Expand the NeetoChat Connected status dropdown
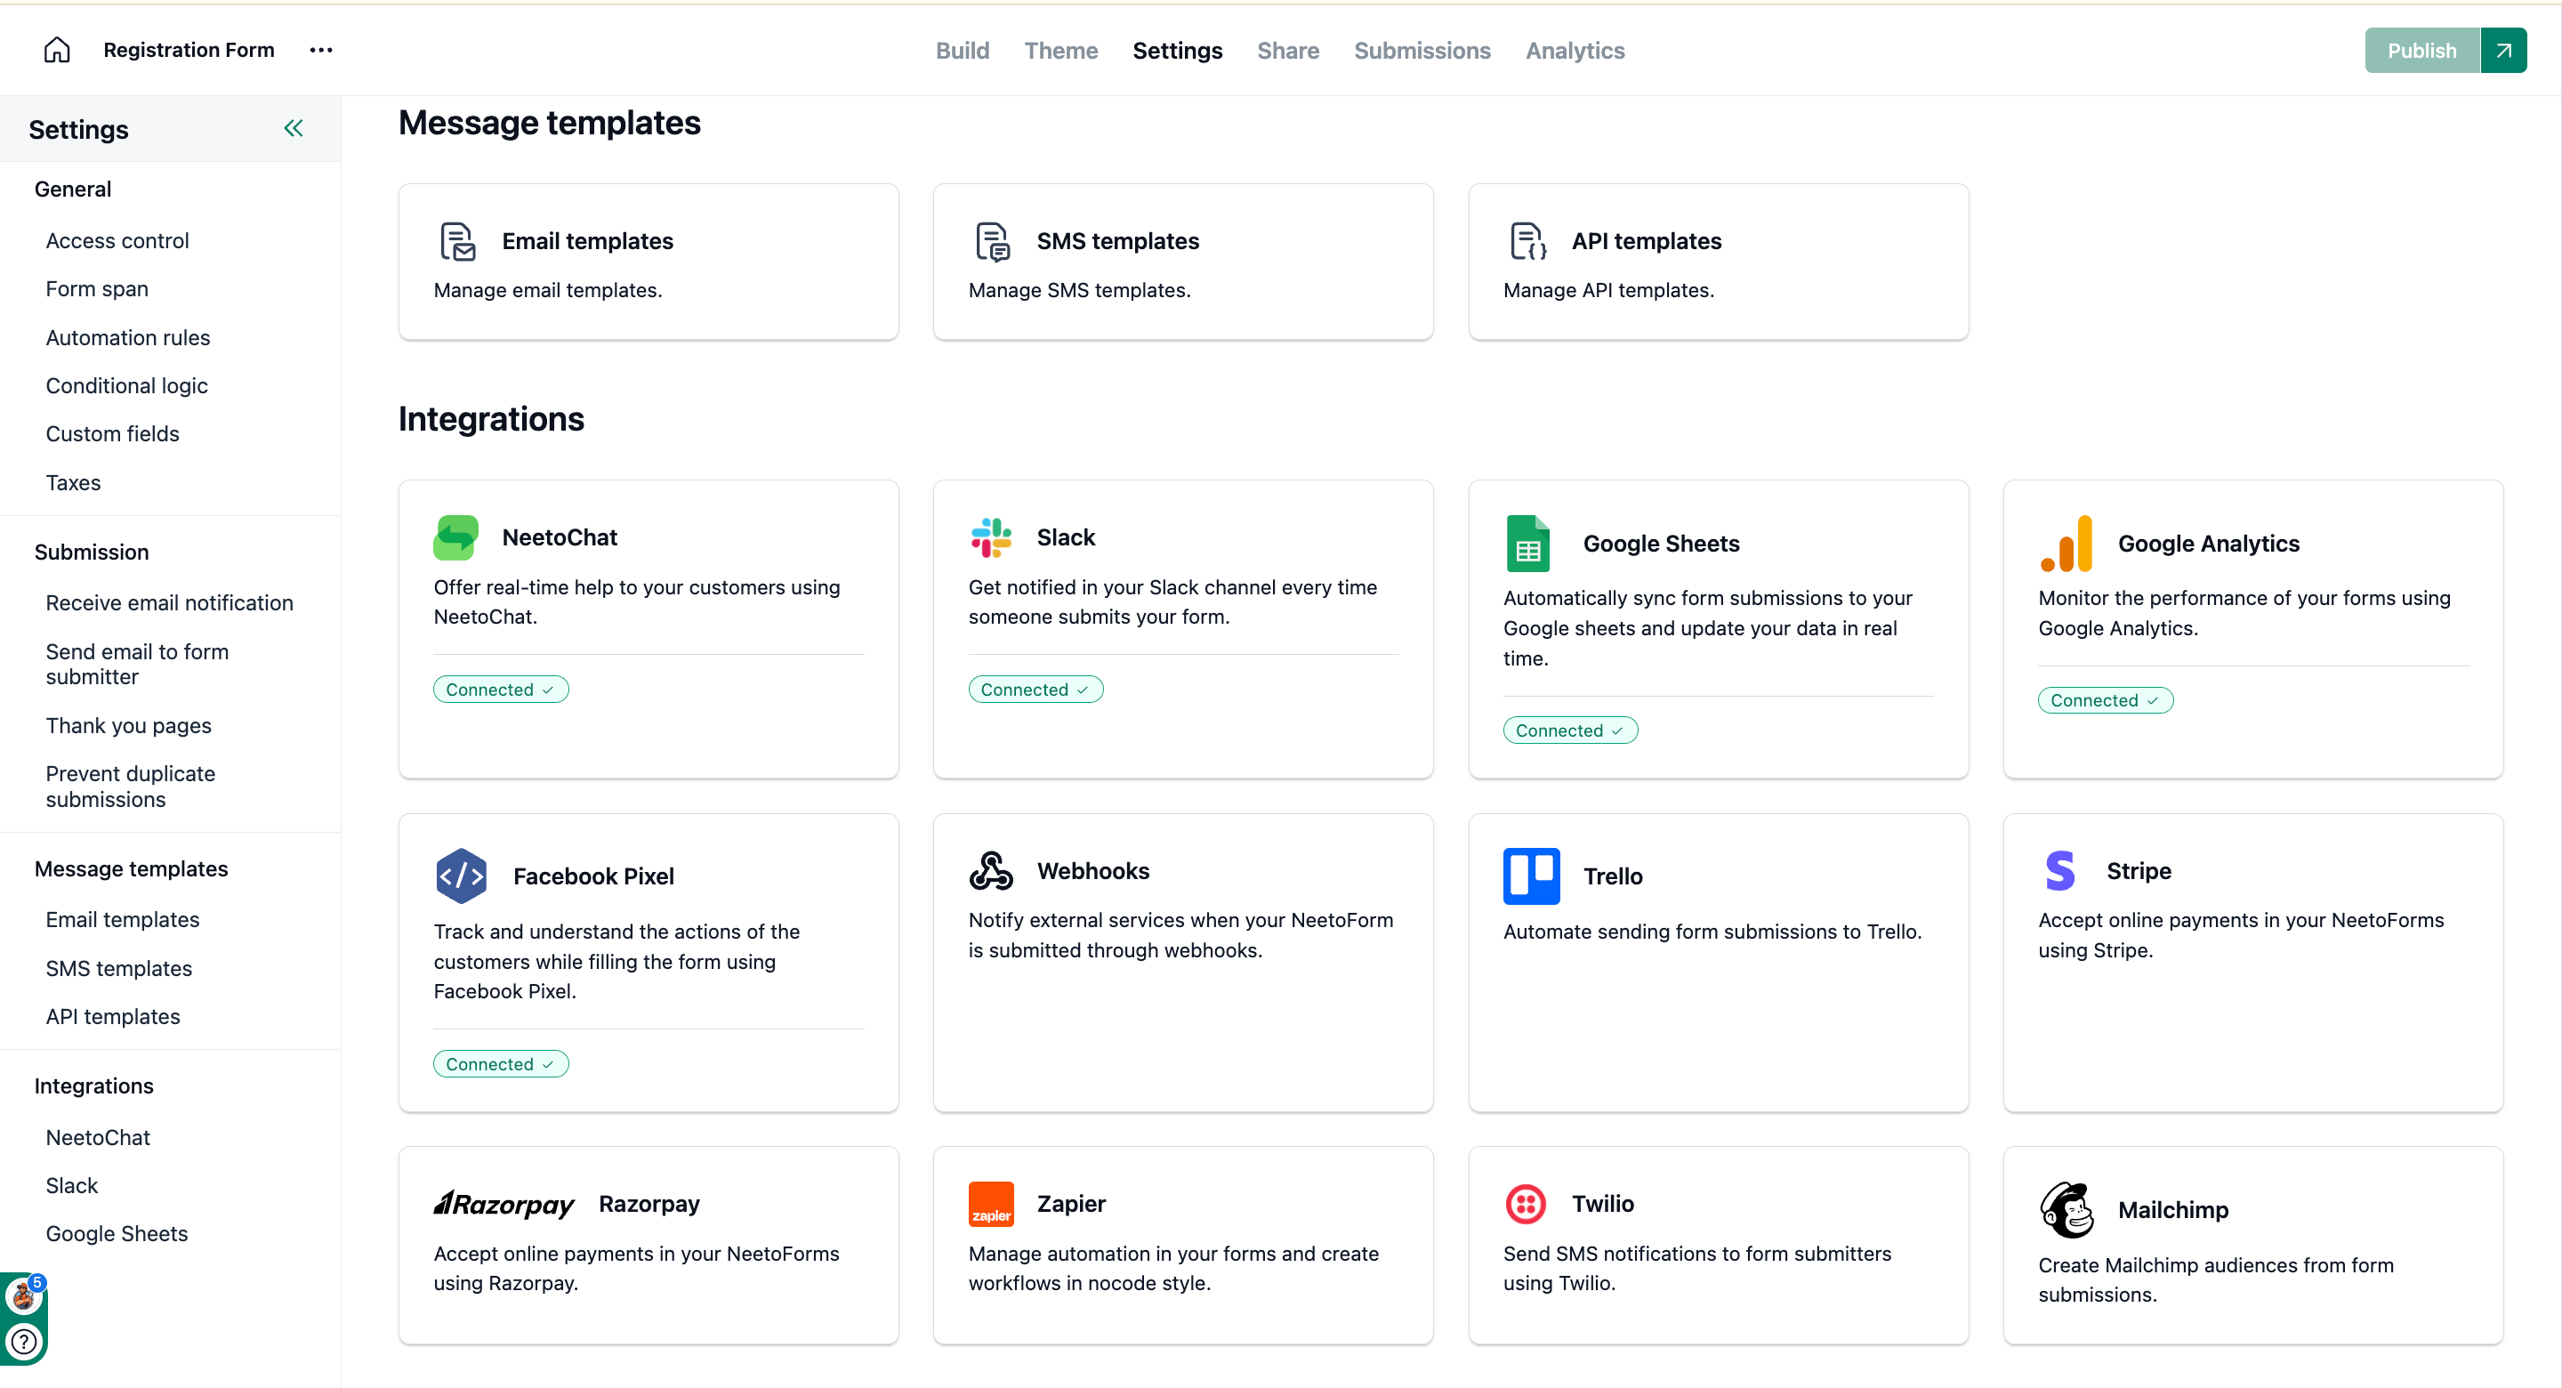This screenshot has width=2562, height=1388. point(500,690)
